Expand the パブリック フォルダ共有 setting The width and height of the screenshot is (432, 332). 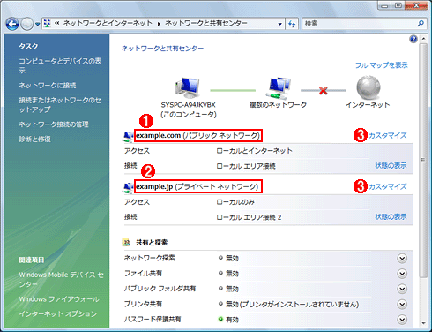click(402, 289)
